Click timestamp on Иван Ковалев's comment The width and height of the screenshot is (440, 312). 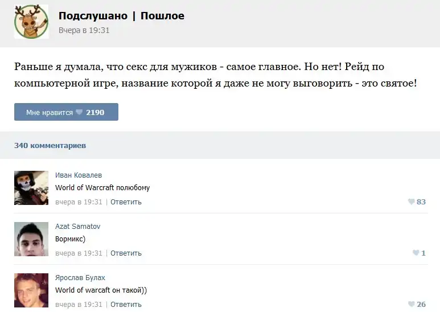pyautogui.click(x=79, y=202)
